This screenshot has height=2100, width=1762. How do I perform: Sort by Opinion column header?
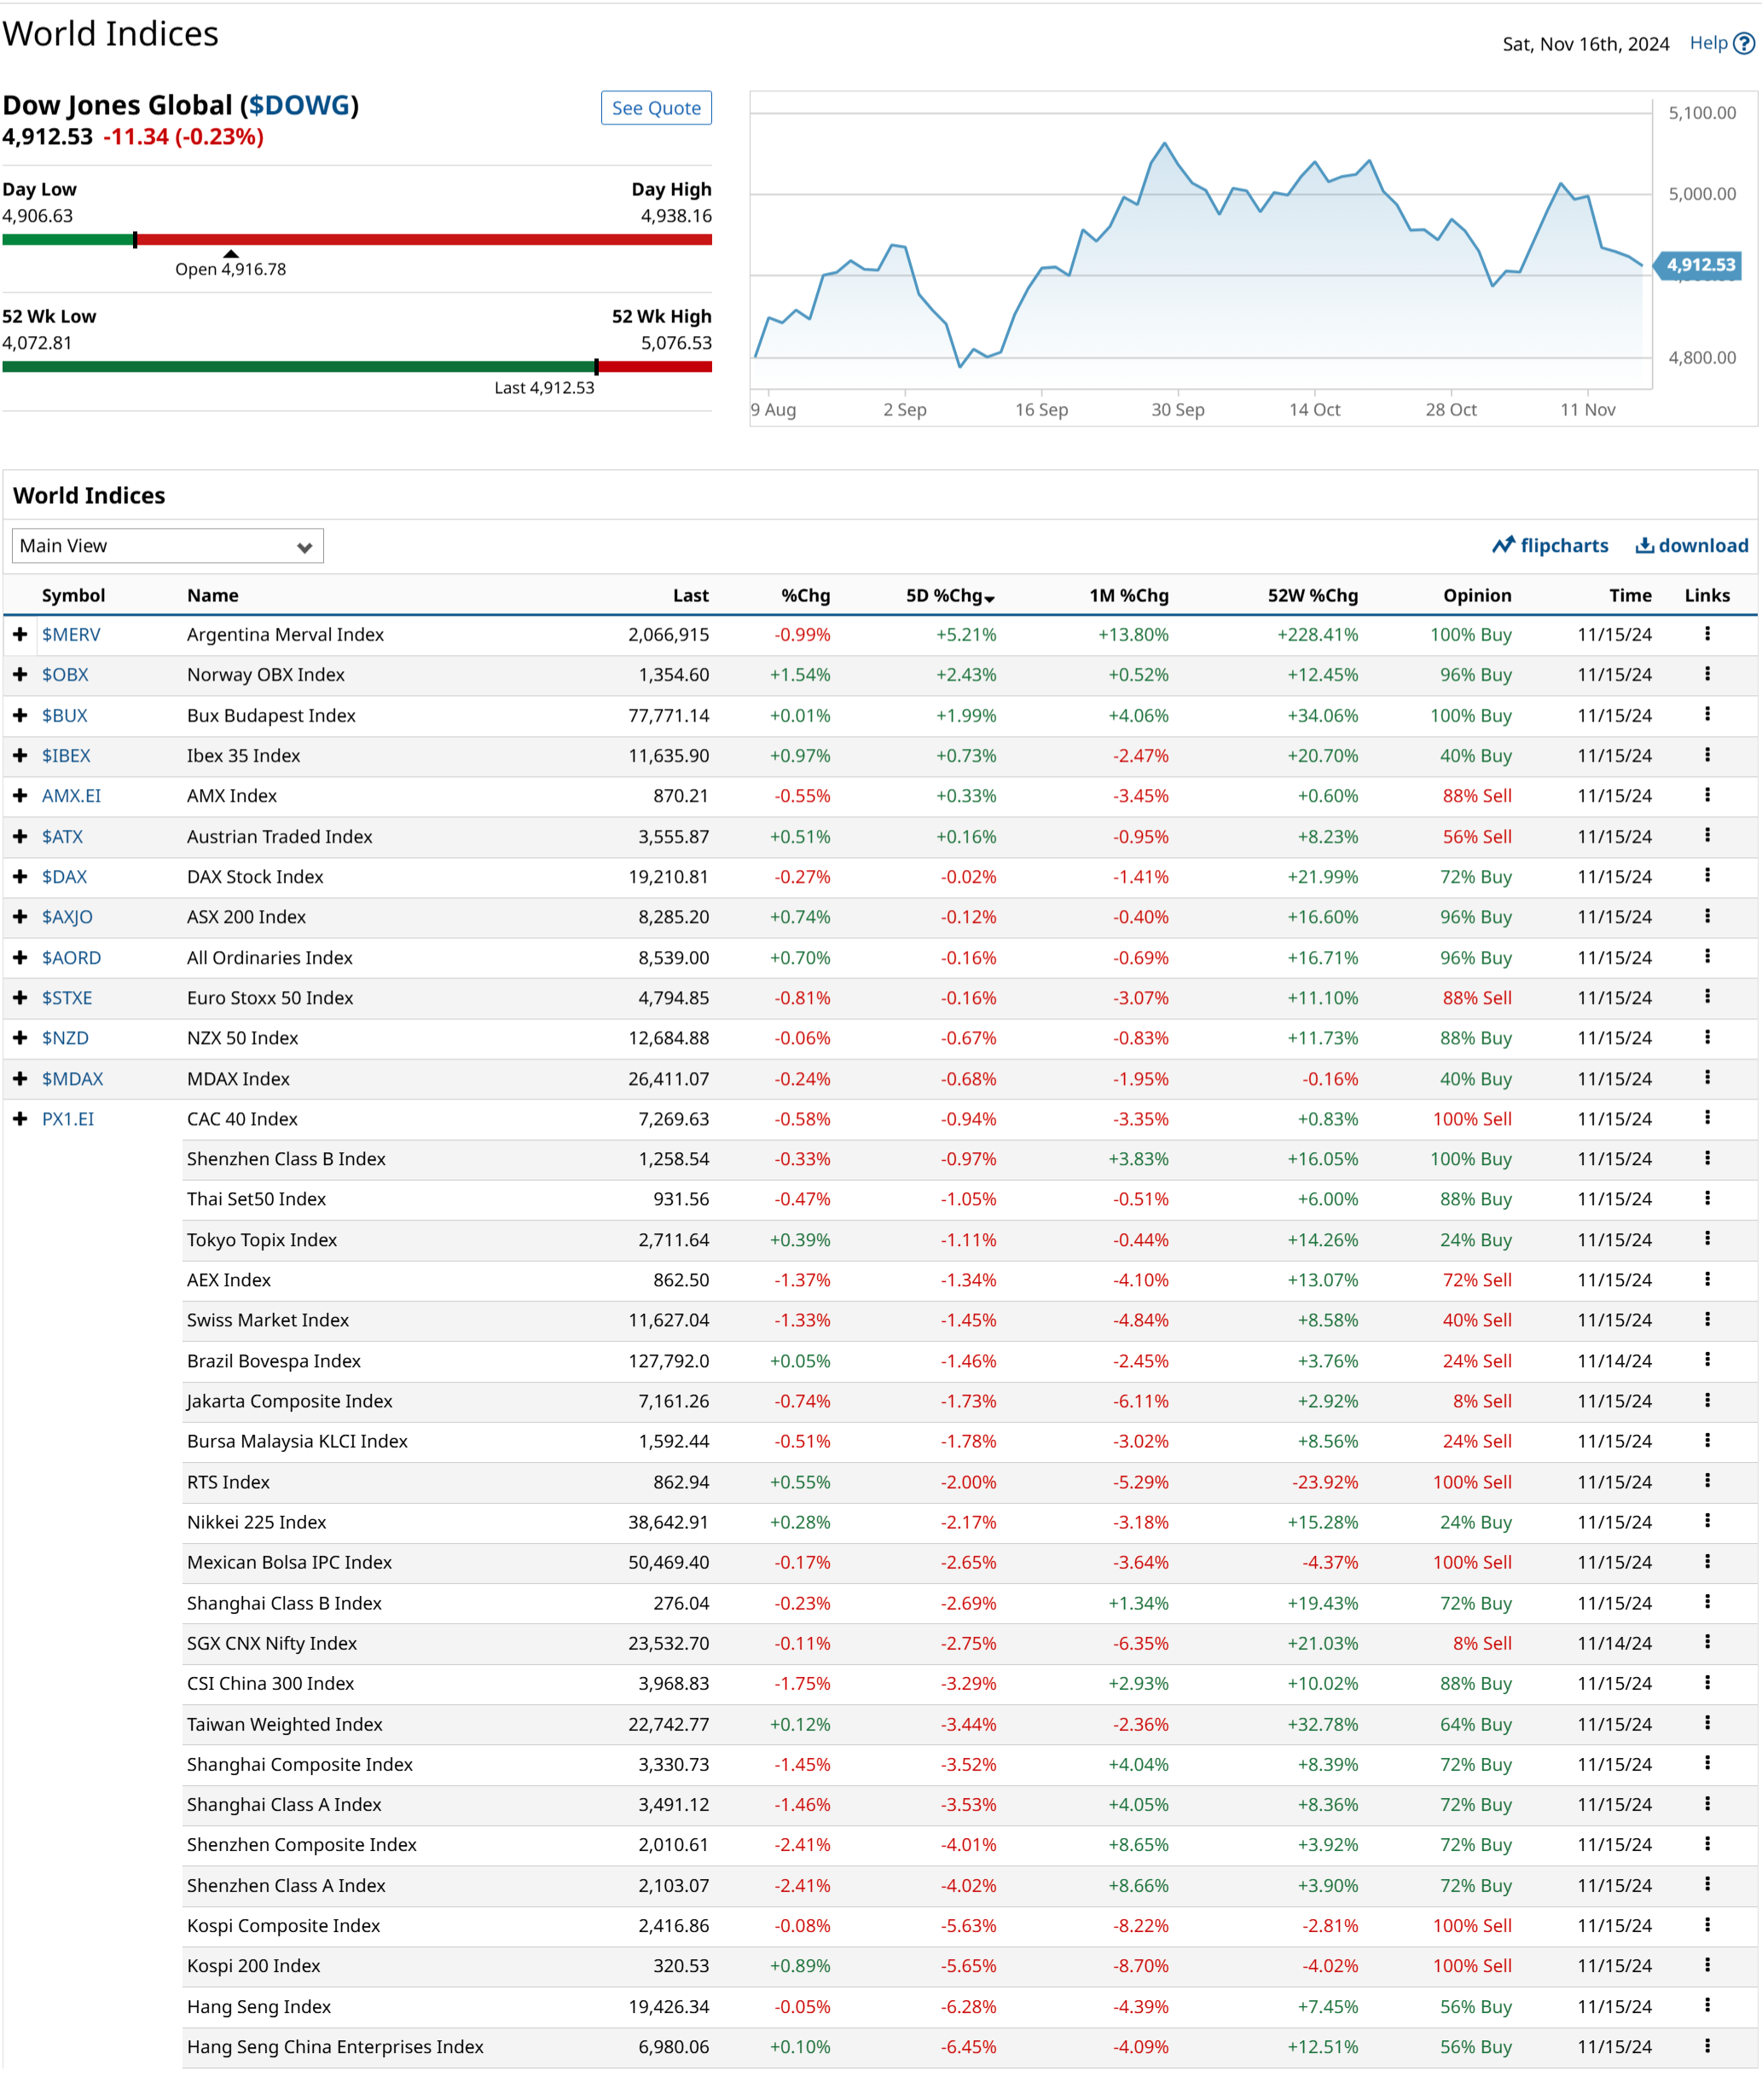(1476, 596)
